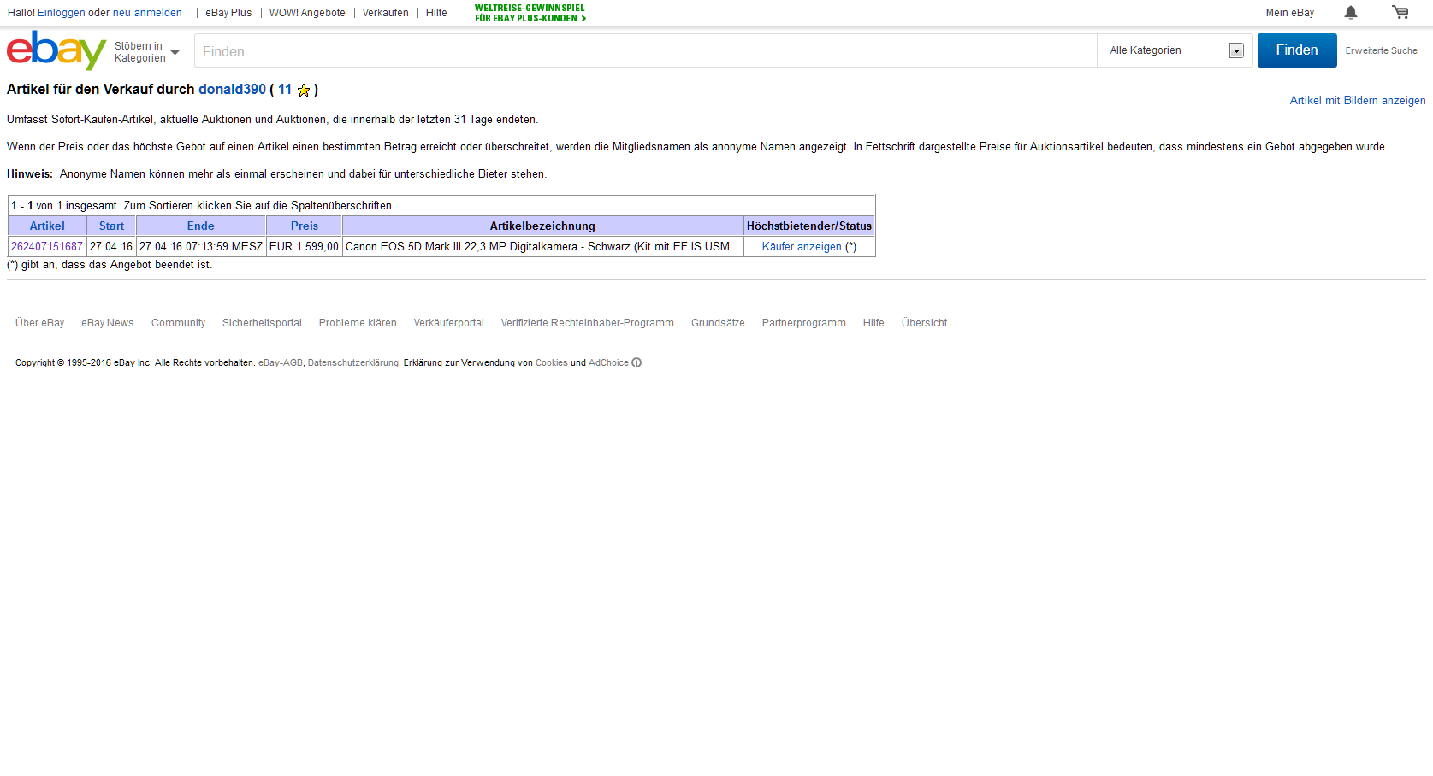
Task: Click into the Finden search field
Action: [x=646, y=50]
